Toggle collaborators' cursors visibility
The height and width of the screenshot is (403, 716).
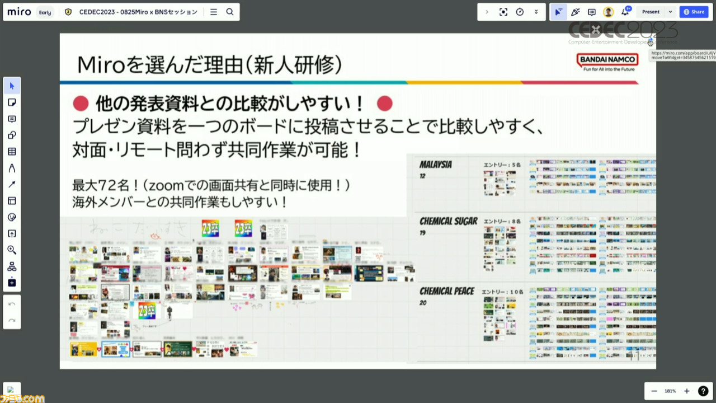[559, 12]
